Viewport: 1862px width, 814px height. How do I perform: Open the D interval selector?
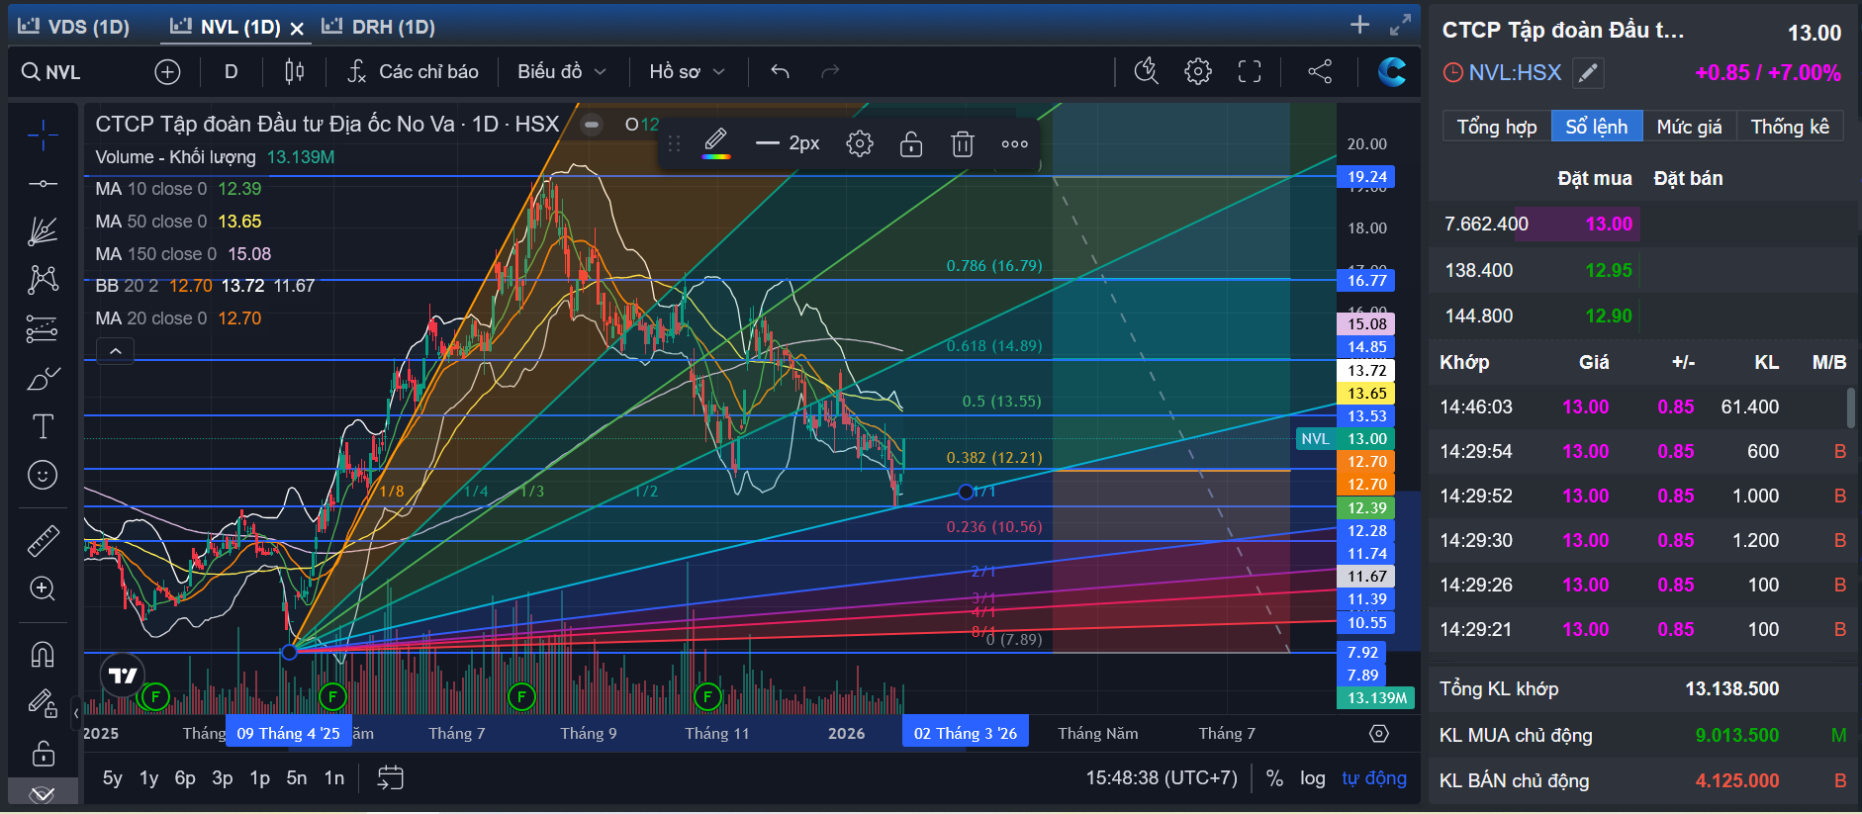[231, 71]
